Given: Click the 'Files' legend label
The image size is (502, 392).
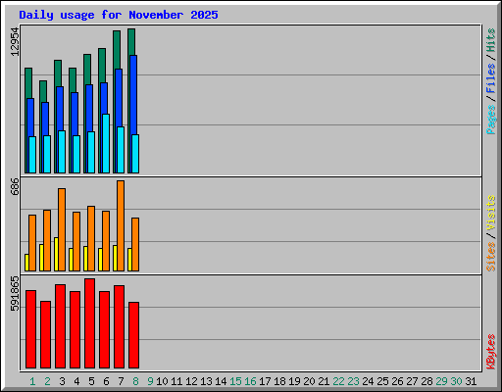Looking at the screenshot, I should tap(491, 77).
